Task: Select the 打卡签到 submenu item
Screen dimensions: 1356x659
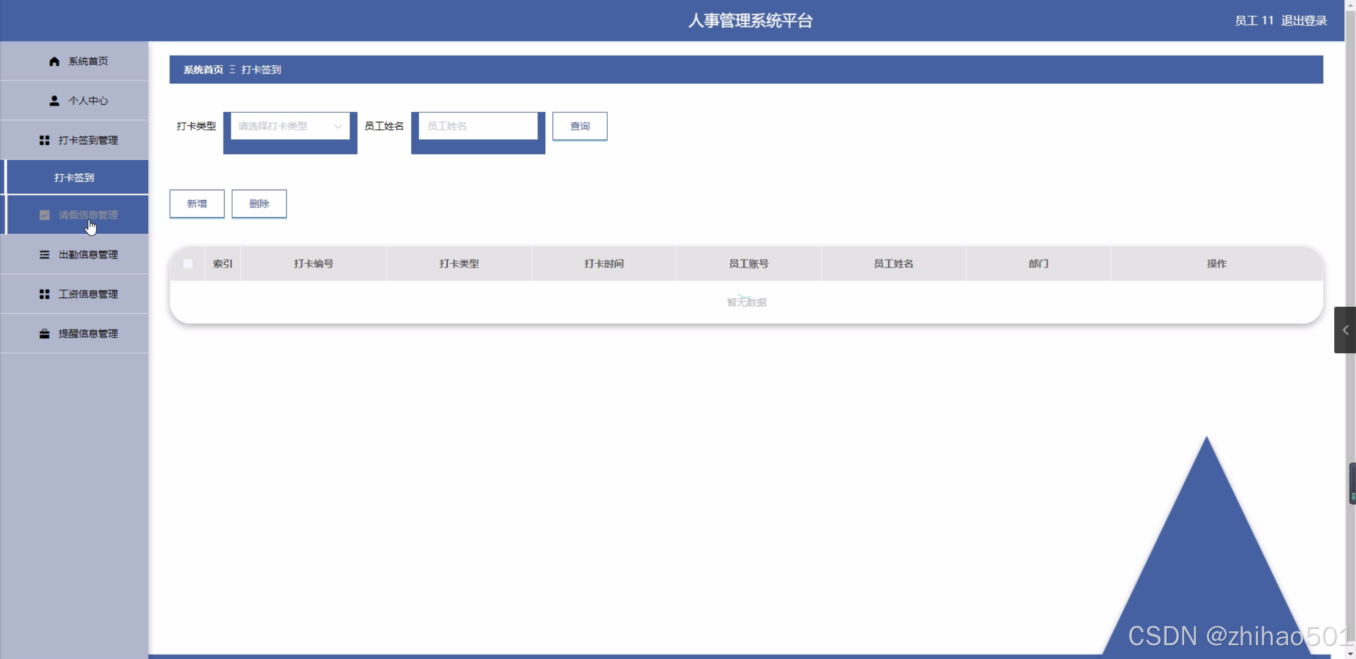Action: (74, 177)
